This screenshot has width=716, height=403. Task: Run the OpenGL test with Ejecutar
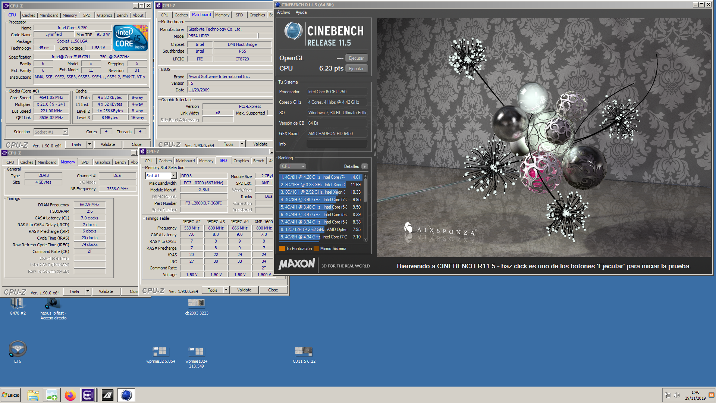coord(356,58)
